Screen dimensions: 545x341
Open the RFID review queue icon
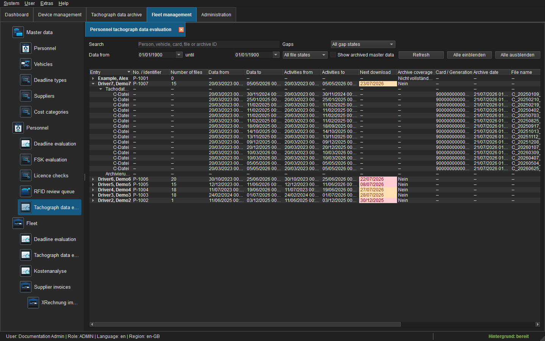[x=26, y=191]
